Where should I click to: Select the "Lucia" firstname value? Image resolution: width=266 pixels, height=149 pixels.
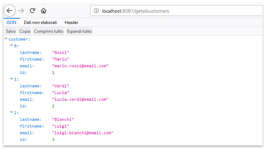(60, 93)
